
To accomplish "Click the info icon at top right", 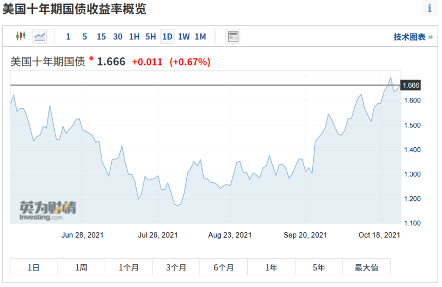I will [430, 9].
